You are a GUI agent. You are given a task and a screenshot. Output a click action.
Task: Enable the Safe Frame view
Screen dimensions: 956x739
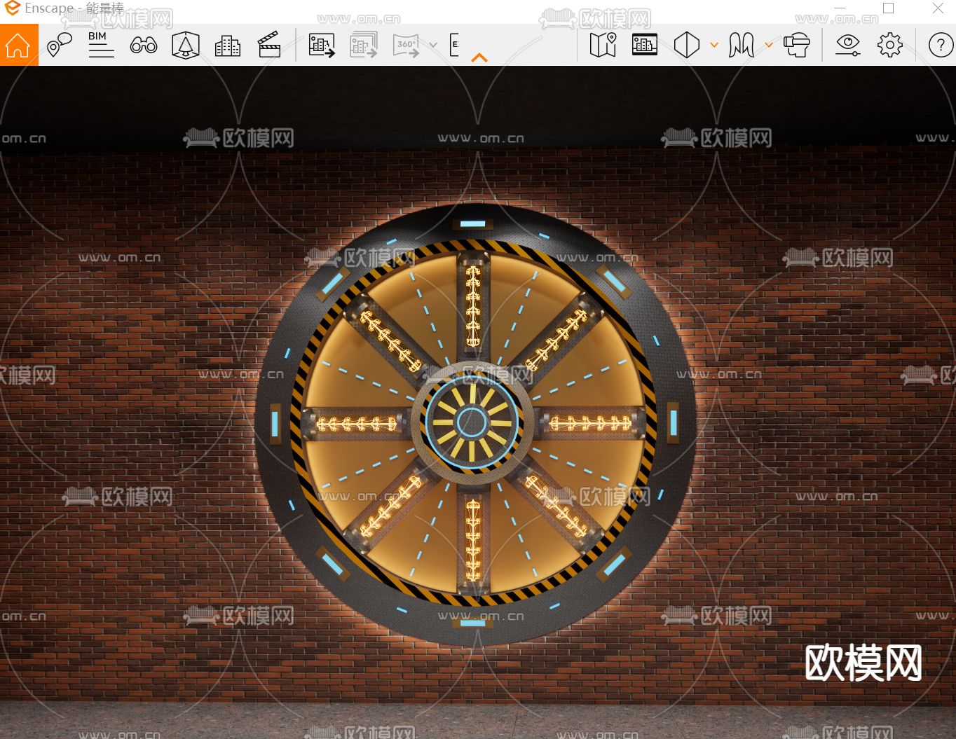coord(645,45)
